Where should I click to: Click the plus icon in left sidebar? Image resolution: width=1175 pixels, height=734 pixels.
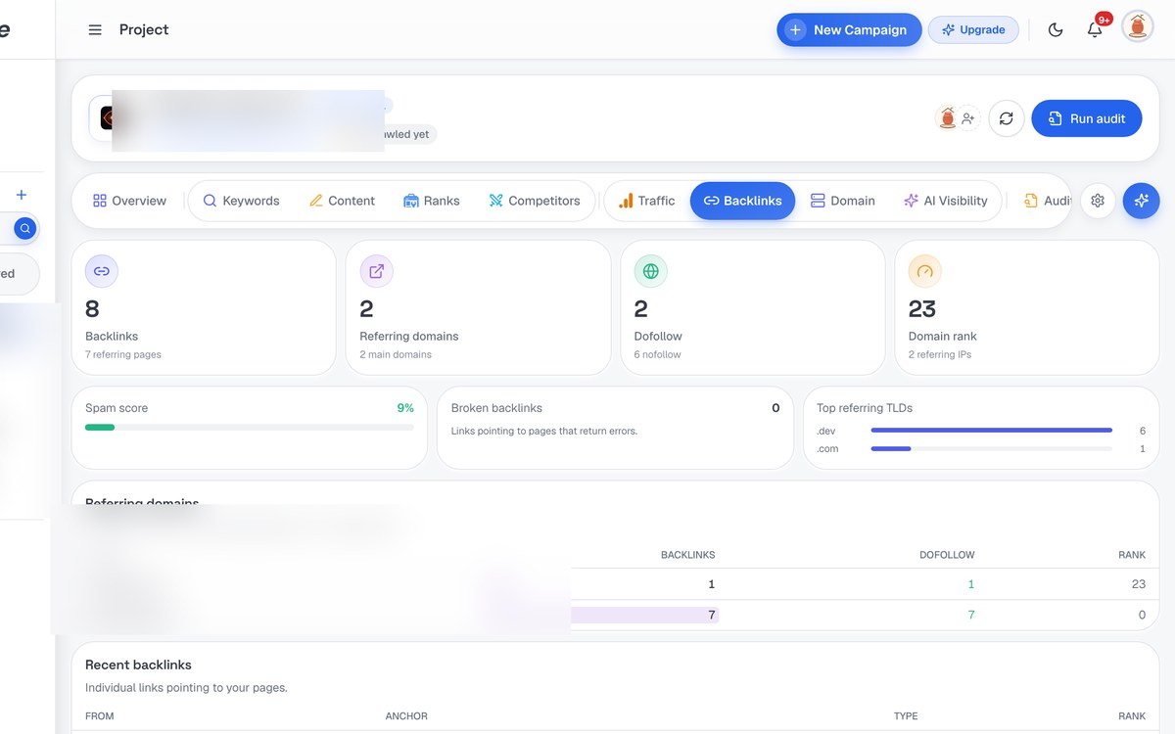click(22, 195)
